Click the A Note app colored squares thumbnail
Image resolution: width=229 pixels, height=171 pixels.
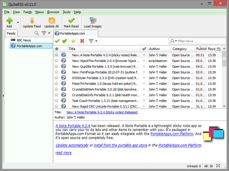click(x=213, y=134)
